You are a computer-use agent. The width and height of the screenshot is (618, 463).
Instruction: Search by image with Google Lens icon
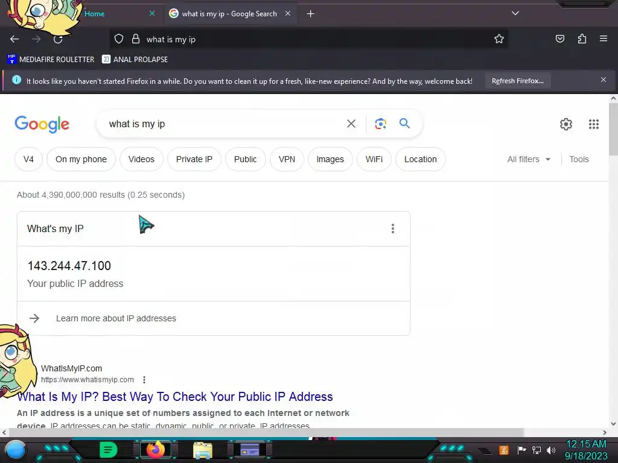(x=380, y=124)
